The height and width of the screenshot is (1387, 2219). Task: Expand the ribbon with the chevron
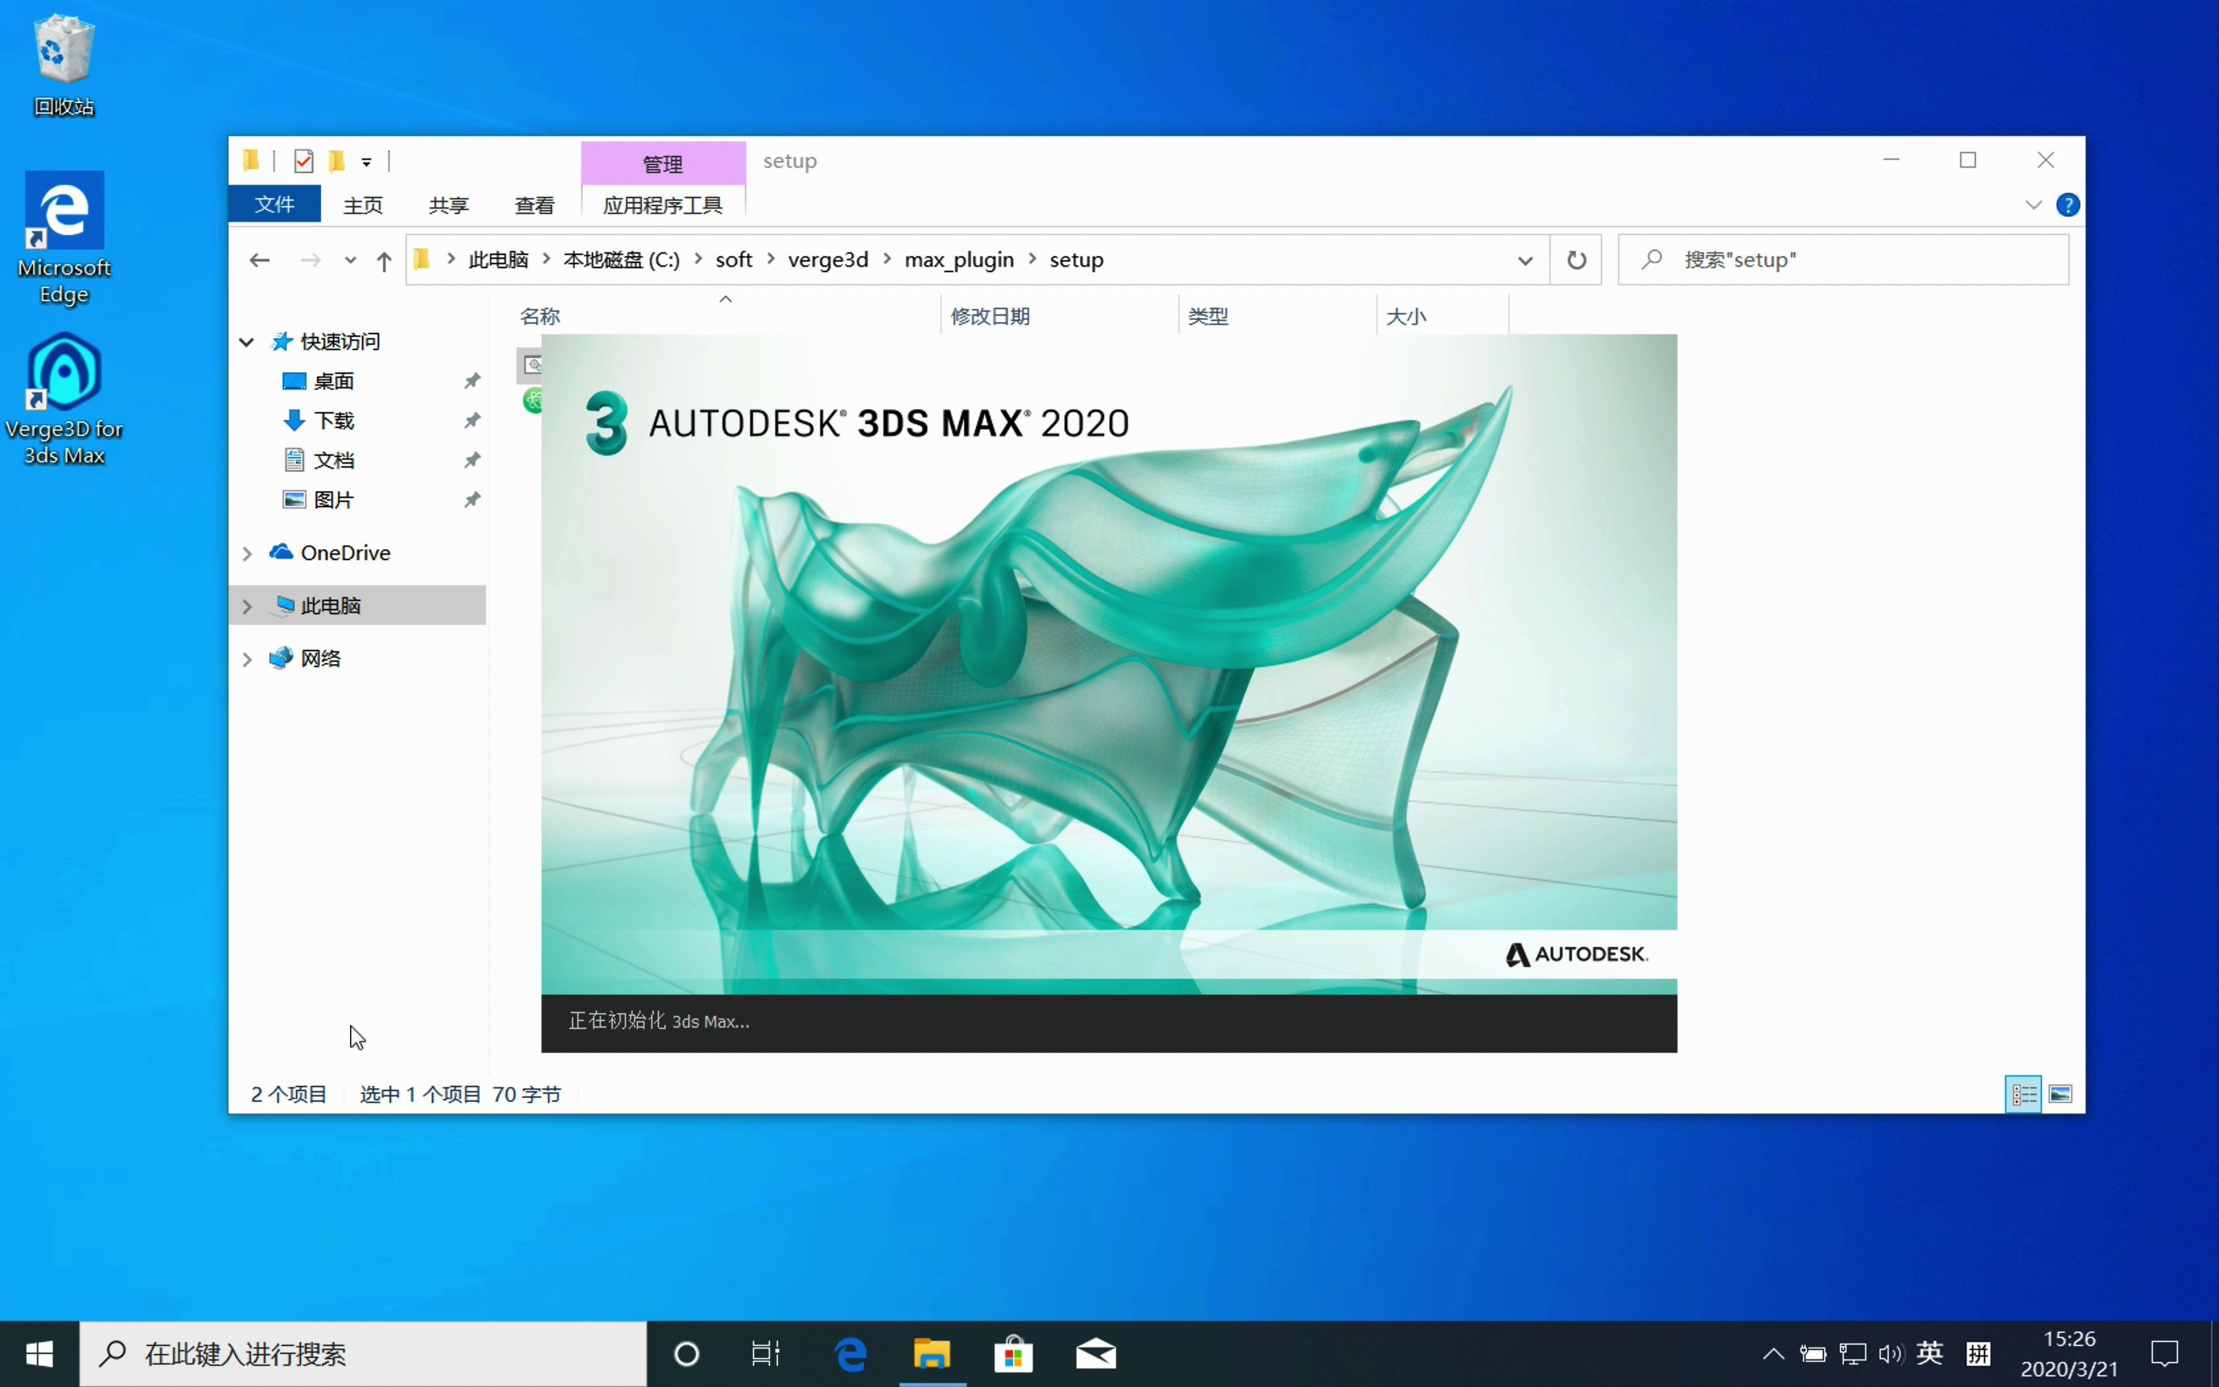pyautogui.click(x=2034, y=205)
